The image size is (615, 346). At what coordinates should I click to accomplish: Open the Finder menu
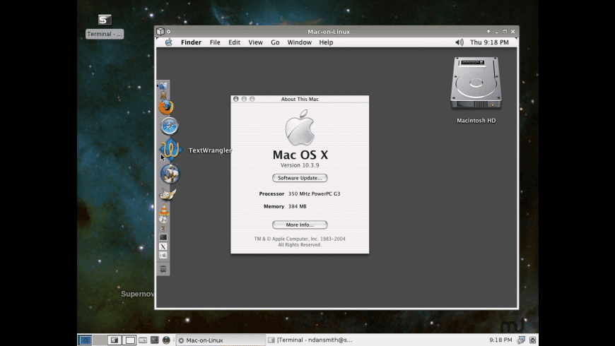pos(191,42)
